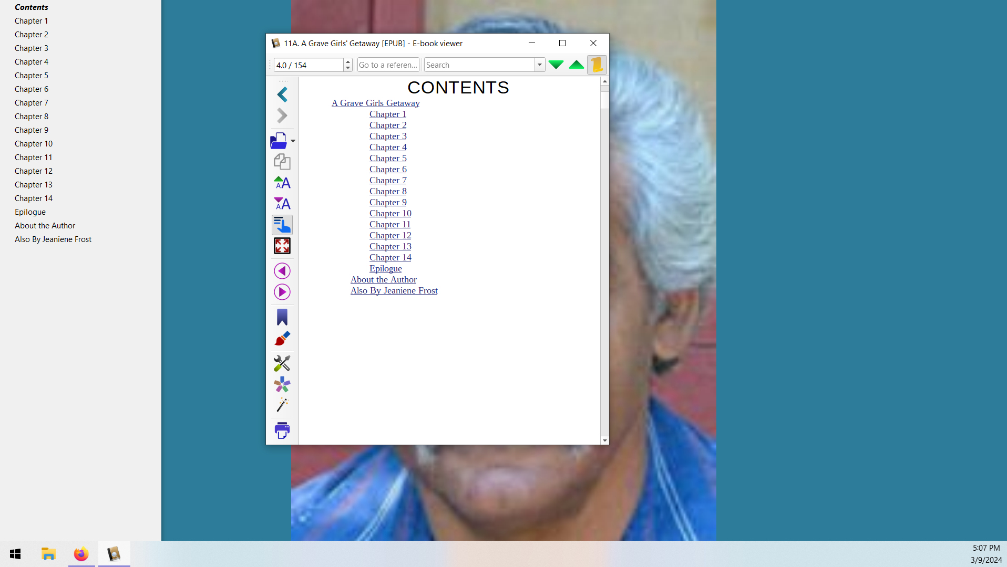The image size is (1007, 567).
Task: Select Chapter 4 in the Contents sidebar
Action: tap(32, 62)
